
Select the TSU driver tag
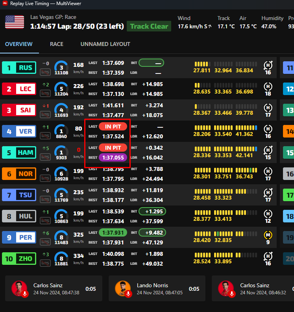[x=19, y=195]
